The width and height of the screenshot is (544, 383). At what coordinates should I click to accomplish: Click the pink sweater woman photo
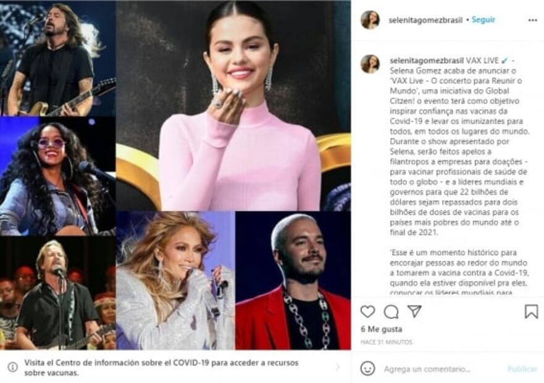(x=233, y=106)
